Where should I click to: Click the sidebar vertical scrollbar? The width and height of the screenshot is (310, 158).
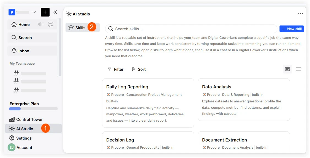(x=60, y=47)
